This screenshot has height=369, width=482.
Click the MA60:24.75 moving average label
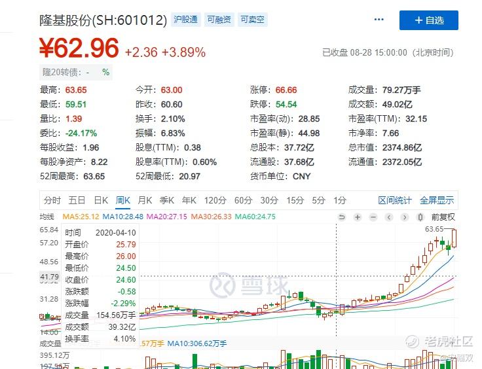(x=255, y=217)
